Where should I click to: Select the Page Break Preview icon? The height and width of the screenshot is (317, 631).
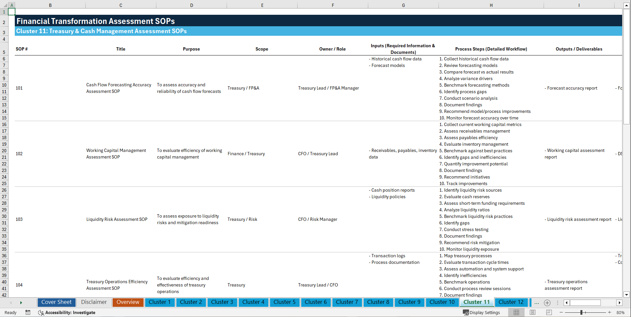tap(549, 312)
